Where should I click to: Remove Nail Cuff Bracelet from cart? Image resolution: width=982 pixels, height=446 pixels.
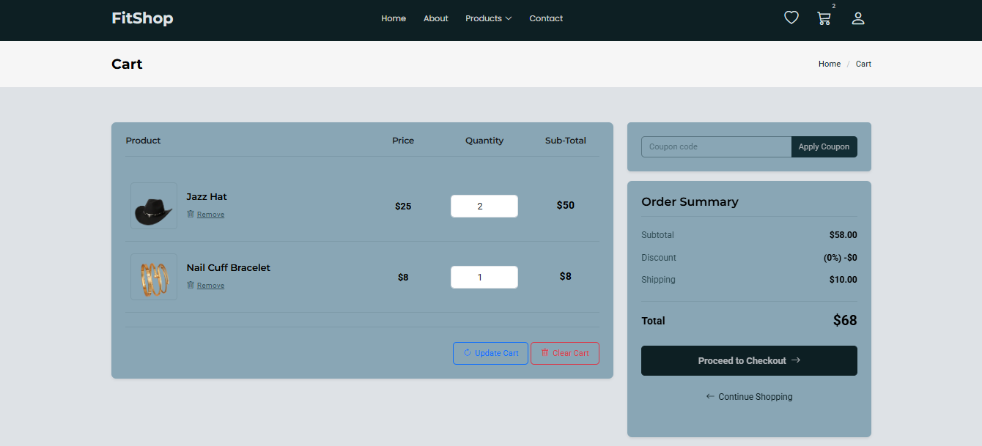(x=210, y=286)
